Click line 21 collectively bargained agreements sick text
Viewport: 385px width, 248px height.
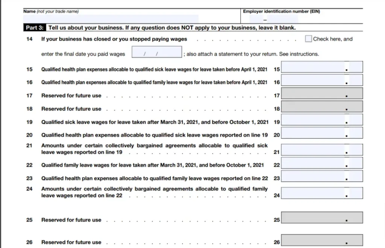155,149
